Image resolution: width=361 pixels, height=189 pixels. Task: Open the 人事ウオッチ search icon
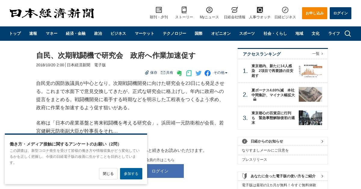tap(260, 10)
